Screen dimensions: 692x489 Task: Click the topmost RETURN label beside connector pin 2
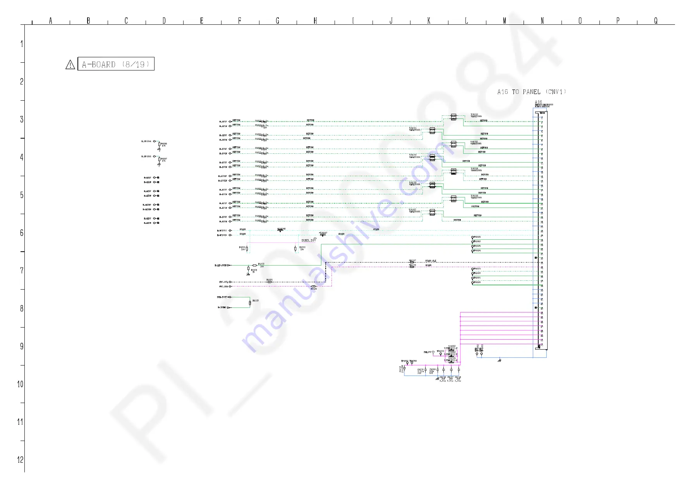[484, 120]
